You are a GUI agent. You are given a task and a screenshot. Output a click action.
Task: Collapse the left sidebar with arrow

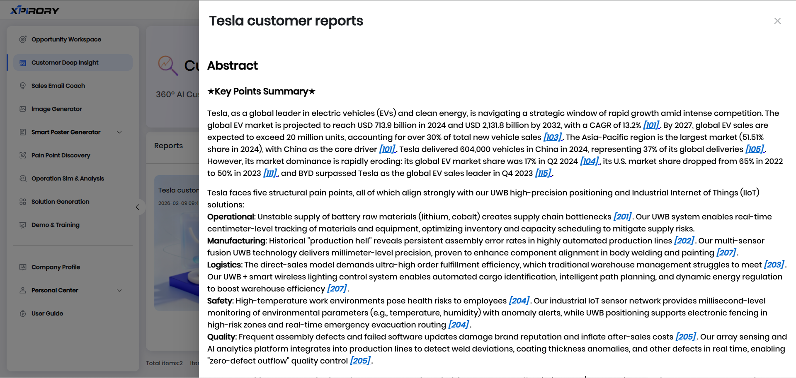tap(138, 207)
